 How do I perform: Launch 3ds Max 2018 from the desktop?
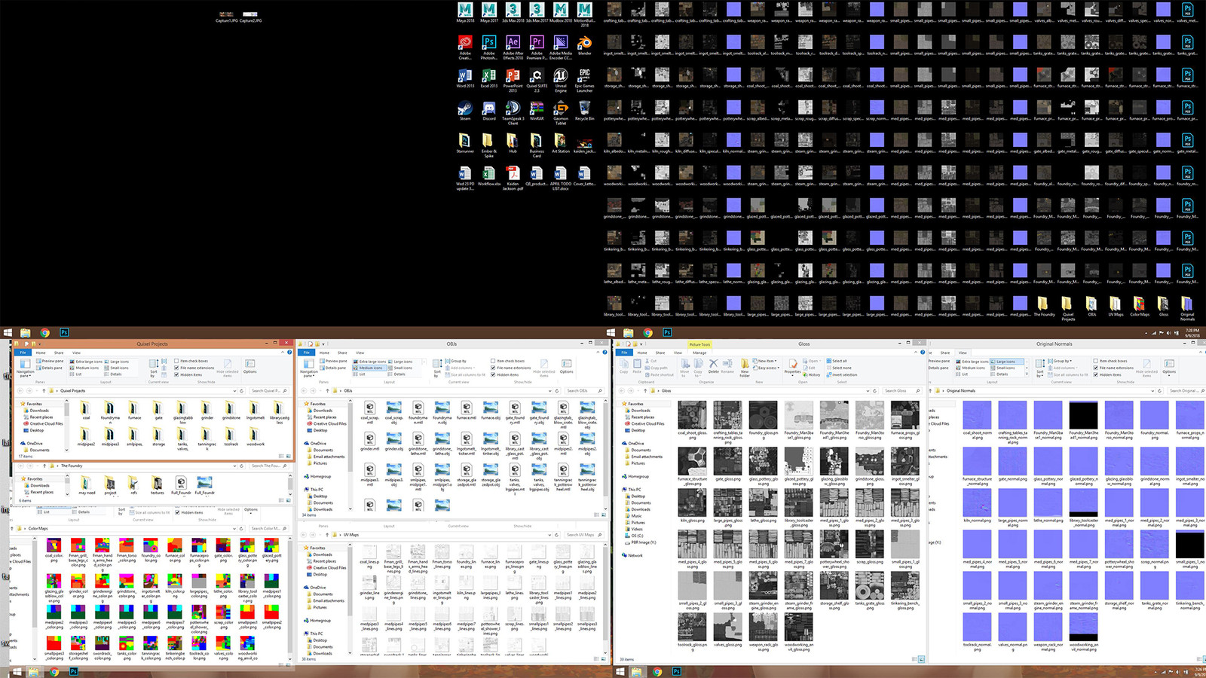(513, 12)
